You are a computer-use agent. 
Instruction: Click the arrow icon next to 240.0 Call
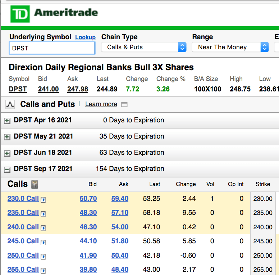(44, 228)
